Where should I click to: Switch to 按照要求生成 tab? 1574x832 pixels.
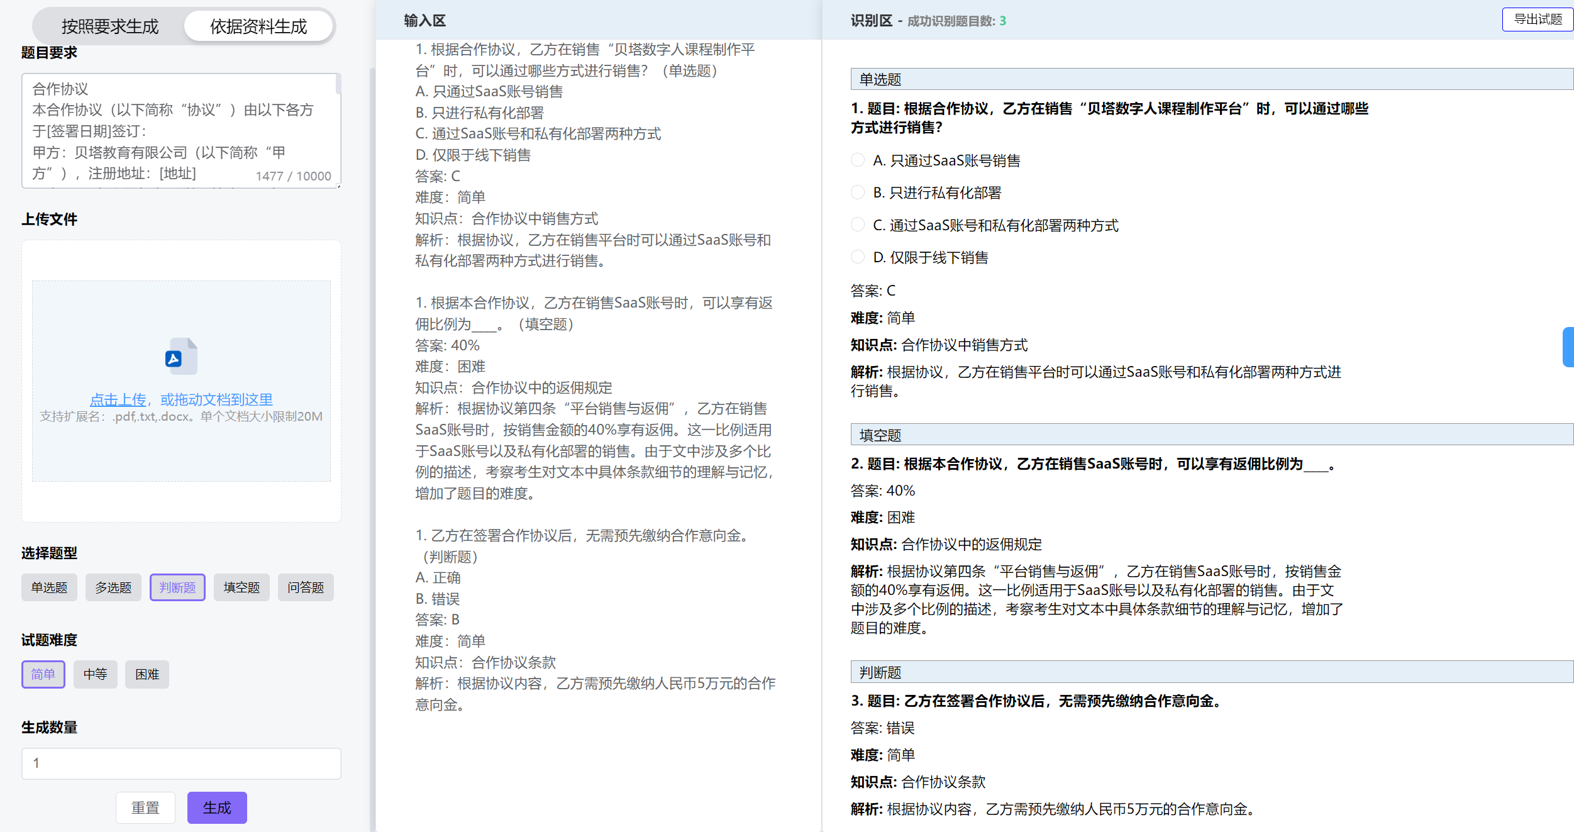pyautogui.click(x=110, y=26)
